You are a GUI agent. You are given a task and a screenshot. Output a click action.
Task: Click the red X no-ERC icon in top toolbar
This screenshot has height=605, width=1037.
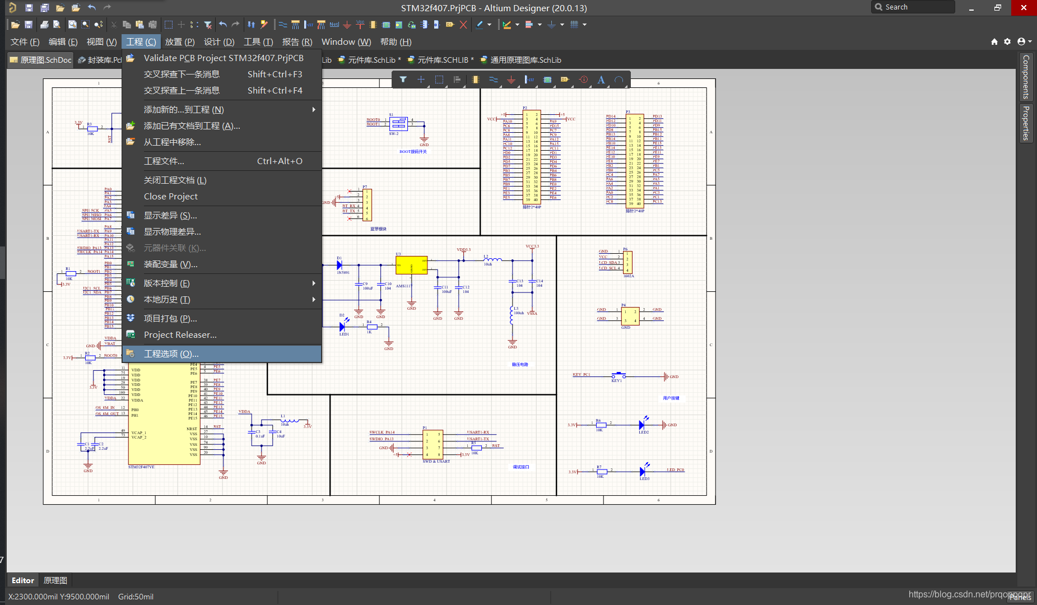[463, 25]
